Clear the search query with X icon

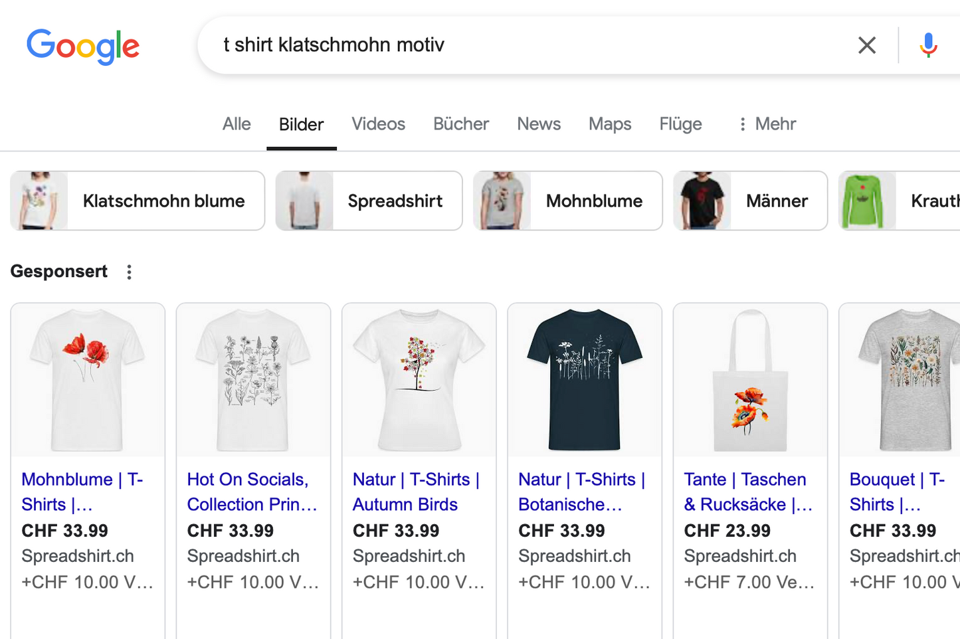[866, 45]
